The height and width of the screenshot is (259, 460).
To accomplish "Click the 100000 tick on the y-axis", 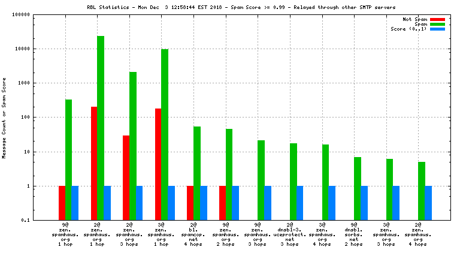I will point(38,14).
